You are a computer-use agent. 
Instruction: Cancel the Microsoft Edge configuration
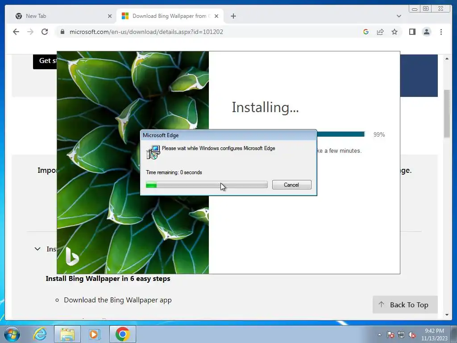[x=292, y=184]
